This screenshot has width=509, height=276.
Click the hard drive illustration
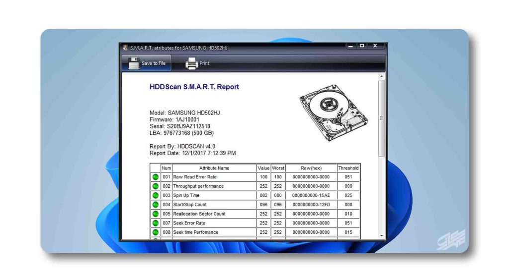(334, 112)
